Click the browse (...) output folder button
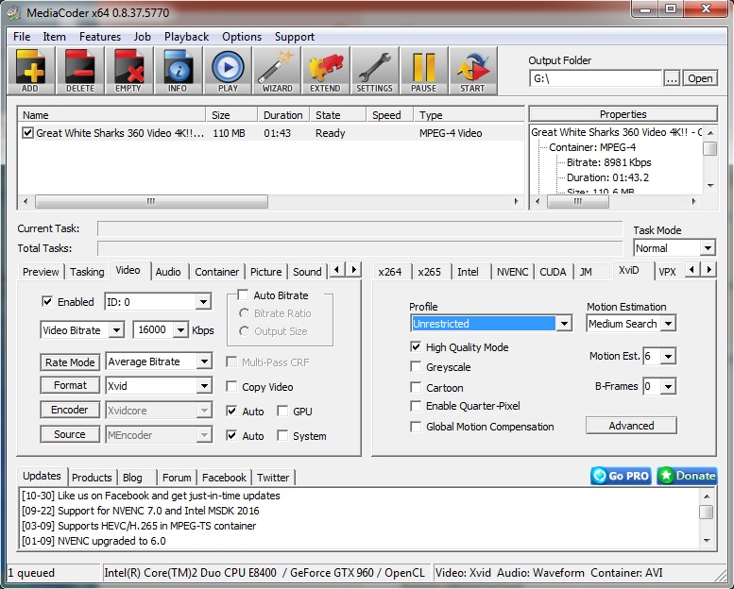This screenshot has height=589, width=734. 672,78
